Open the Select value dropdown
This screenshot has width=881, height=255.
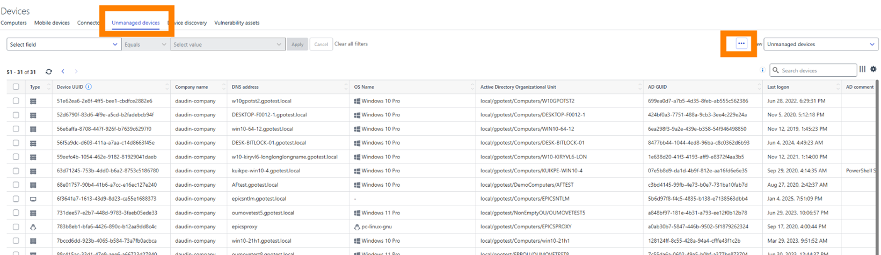[x=227, y=45]
